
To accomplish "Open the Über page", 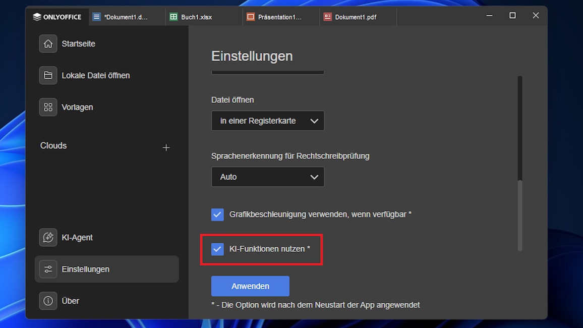I will tap(107, 300).
